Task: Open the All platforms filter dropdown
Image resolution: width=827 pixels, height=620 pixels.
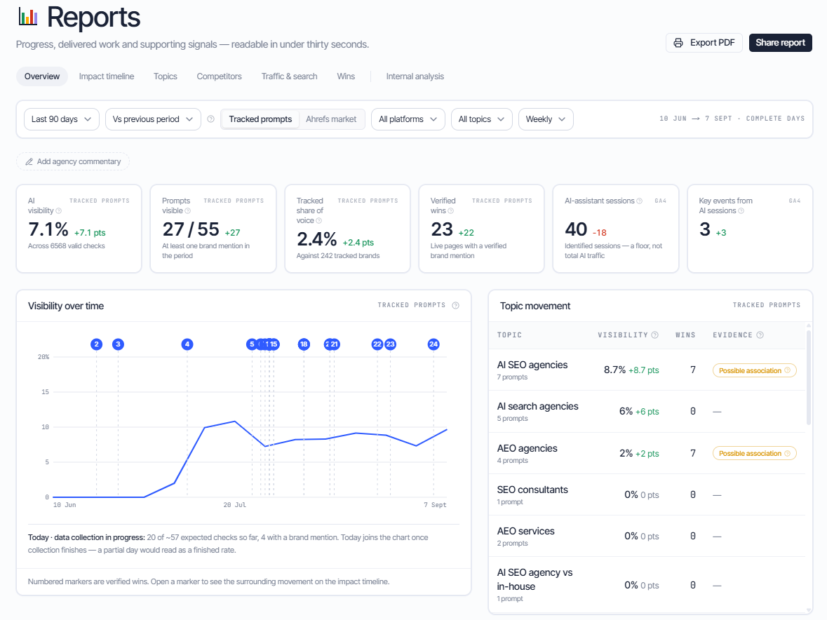Action: coord(408,119)
